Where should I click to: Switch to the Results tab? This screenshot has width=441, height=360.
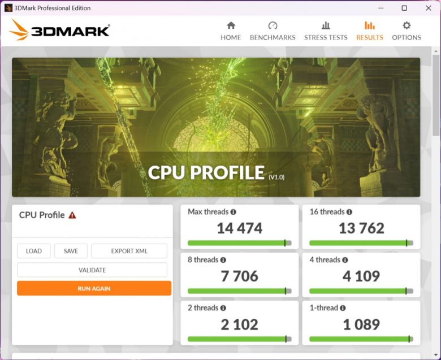pos(369,31)
